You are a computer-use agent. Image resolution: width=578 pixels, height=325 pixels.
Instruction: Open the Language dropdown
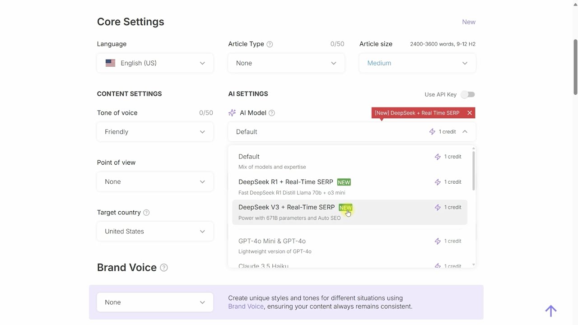click(x=155, y=63)
